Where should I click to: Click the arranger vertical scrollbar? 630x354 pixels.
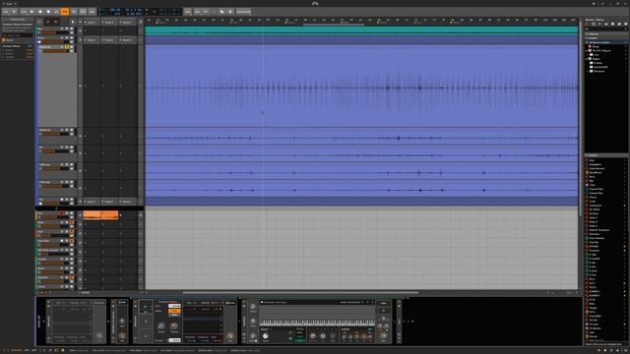581,120
